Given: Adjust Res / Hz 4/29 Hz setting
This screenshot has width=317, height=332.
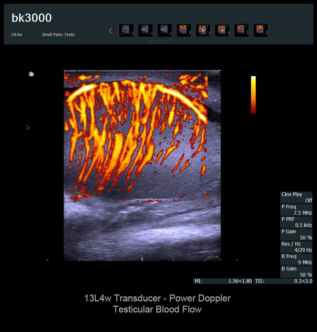Looking at the screenshot, I should point(296,247).
